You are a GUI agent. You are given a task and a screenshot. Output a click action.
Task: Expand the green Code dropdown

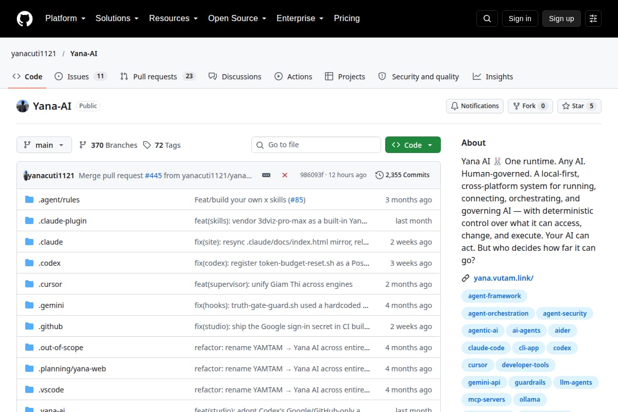click(413, 145)
